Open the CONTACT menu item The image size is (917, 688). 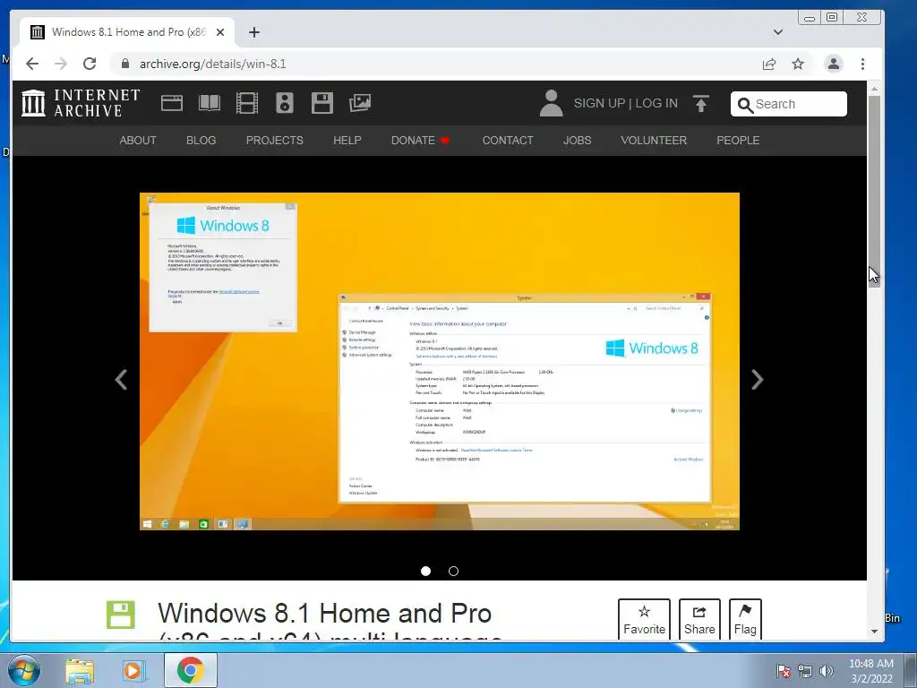(x=508, y=141)
